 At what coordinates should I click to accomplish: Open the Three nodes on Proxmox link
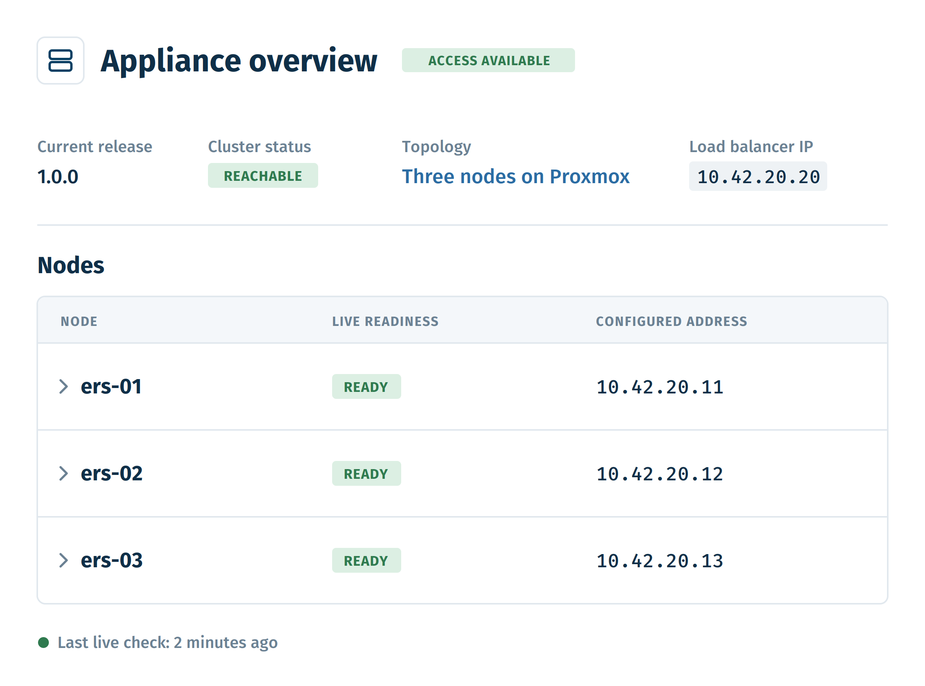[515, 177]
